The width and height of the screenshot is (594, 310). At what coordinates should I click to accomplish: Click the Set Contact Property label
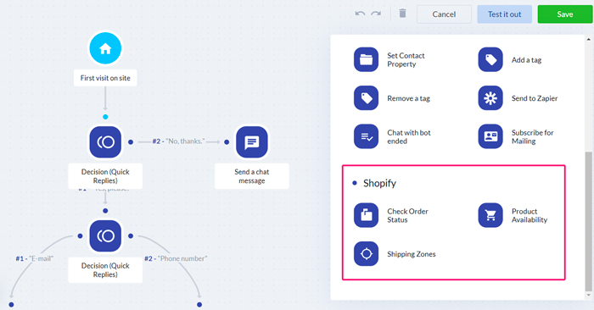[406, 60]
